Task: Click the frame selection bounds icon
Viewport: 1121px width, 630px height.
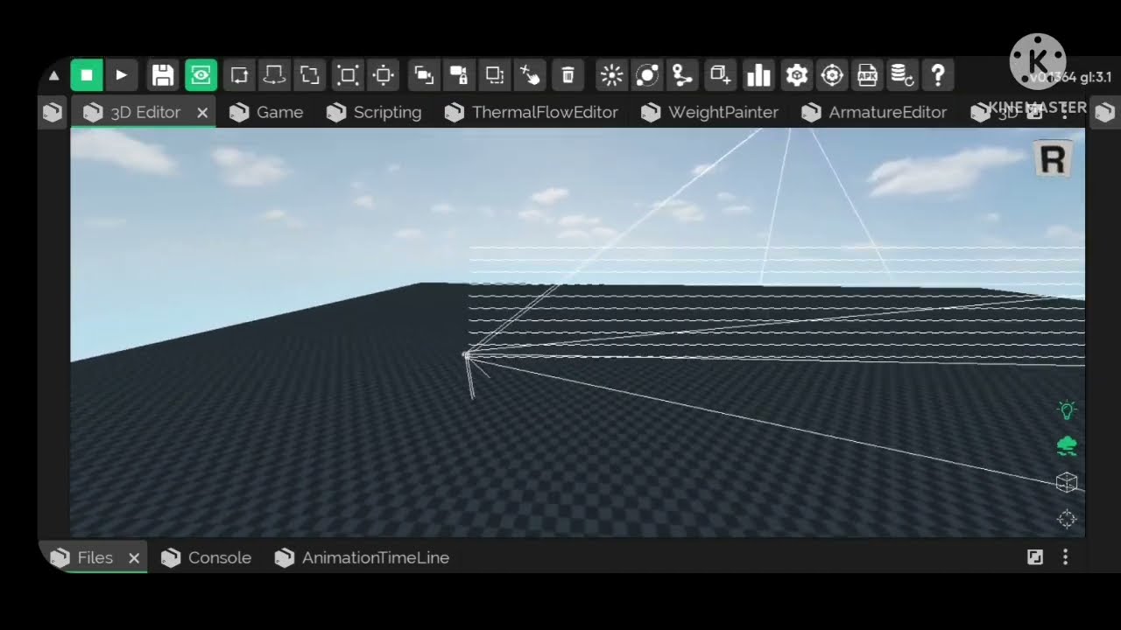Action: click(x=348, y=75)
